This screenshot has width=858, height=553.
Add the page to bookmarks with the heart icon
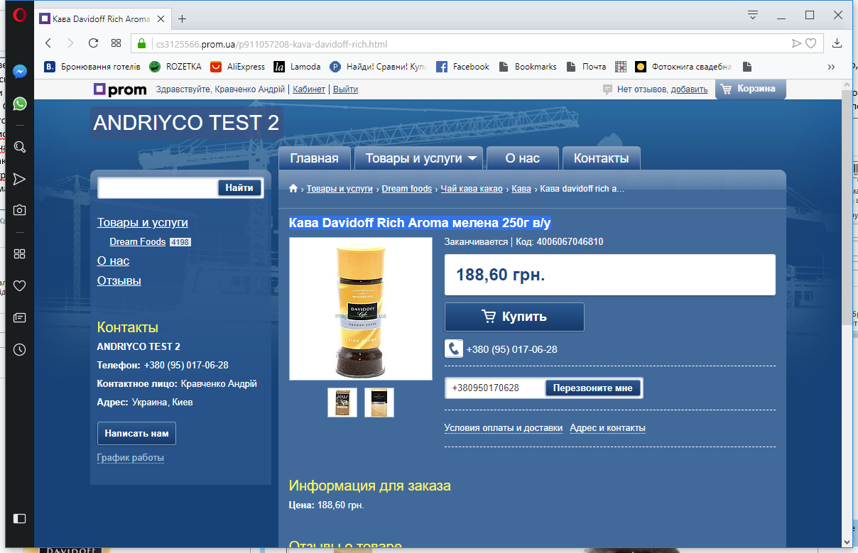pyautogui.click(x=810, y=43)
